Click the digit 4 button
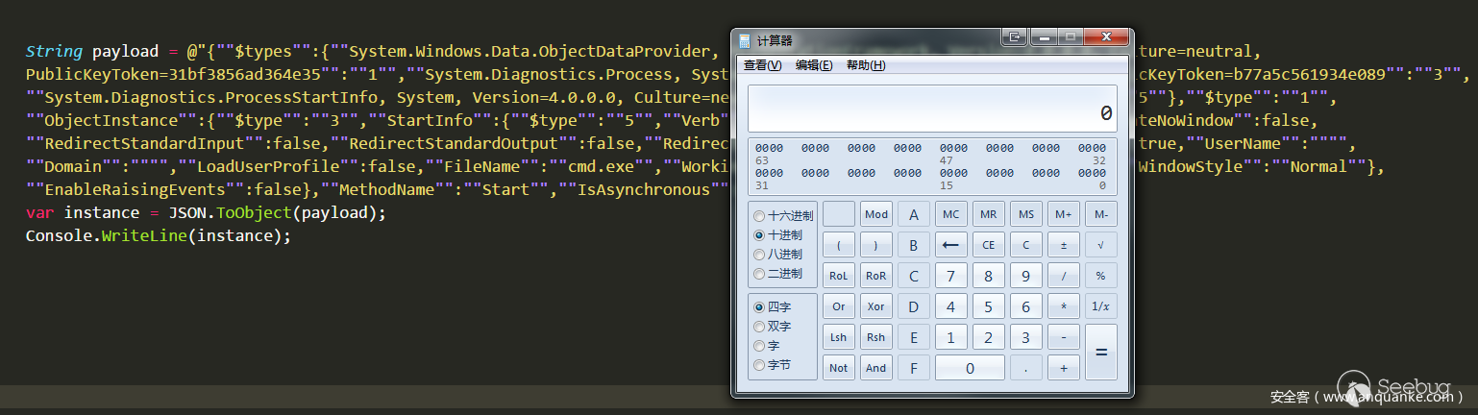This screenshot has height=415, width=1478. [x=950, y=306]
